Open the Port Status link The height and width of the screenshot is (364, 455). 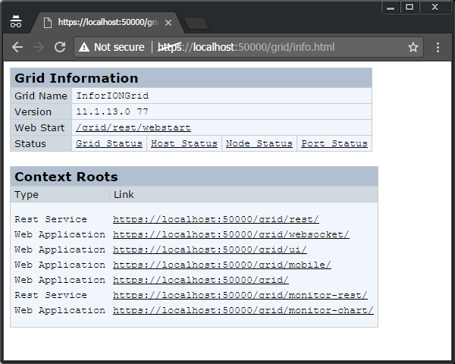click(x=334, y=144)
